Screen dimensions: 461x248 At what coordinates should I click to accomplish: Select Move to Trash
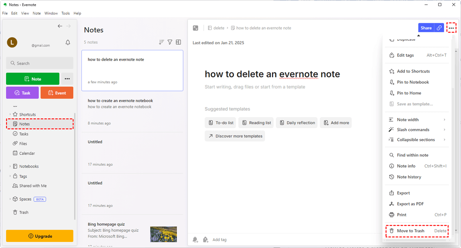[417, 231]
